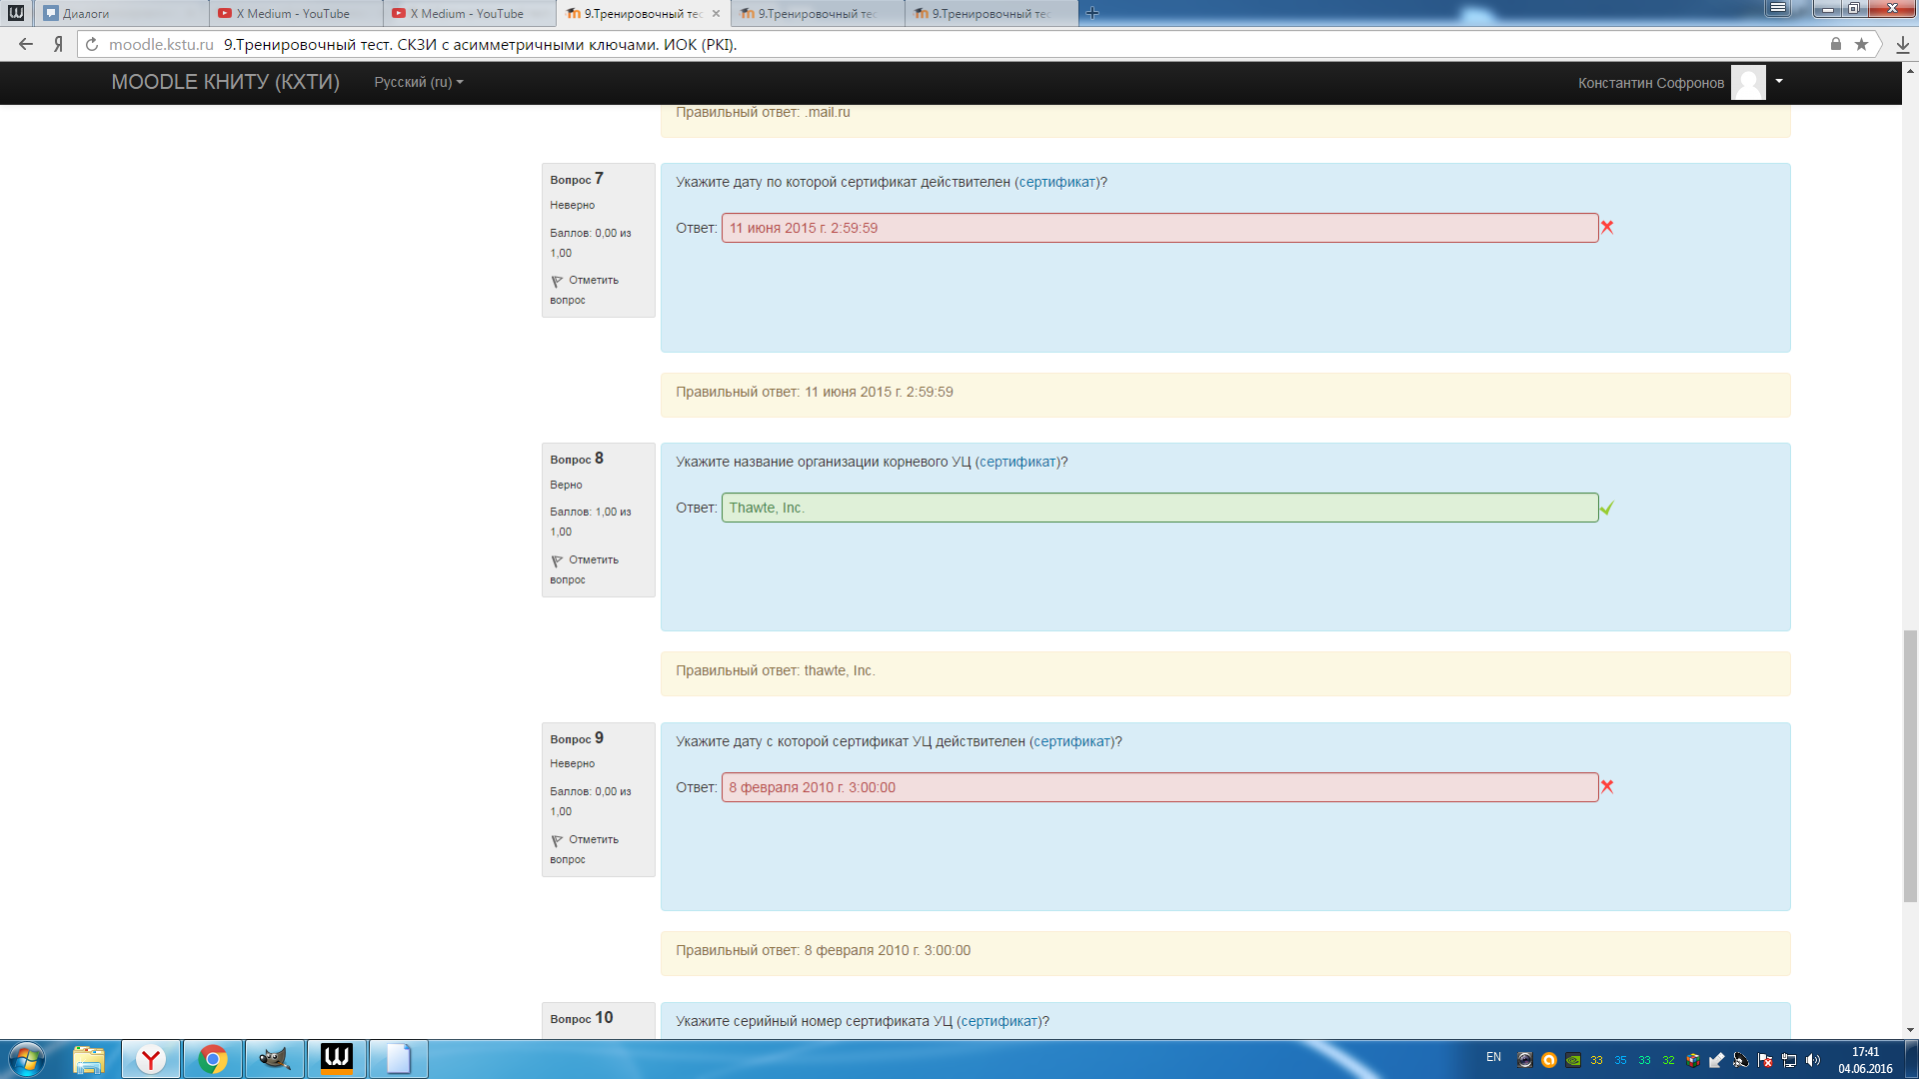Screen dimensions: 1919x1079
Task: Click the Неверно status under Вопрос 9
Action: coord(572,763)
